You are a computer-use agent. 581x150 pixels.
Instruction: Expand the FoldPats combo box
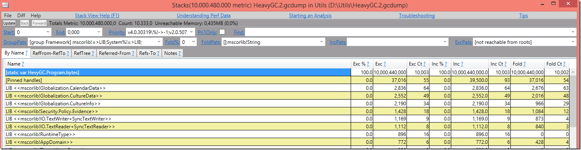[x=322, y=42]
